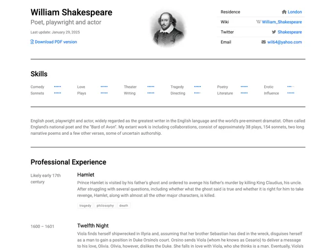
Task: Click the PDF file icon beside Download
Action: [32, 42]
